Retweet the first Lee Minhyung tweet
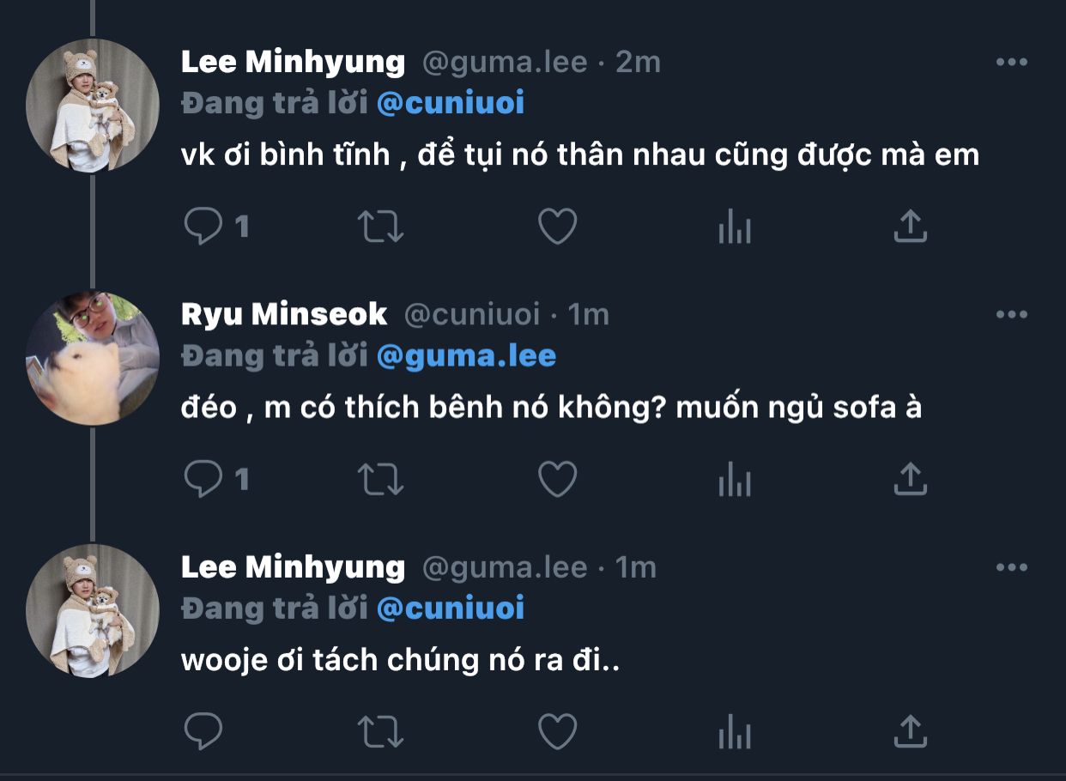The width and height of the screenshot is (1066, 781). (x=380, y=227)
